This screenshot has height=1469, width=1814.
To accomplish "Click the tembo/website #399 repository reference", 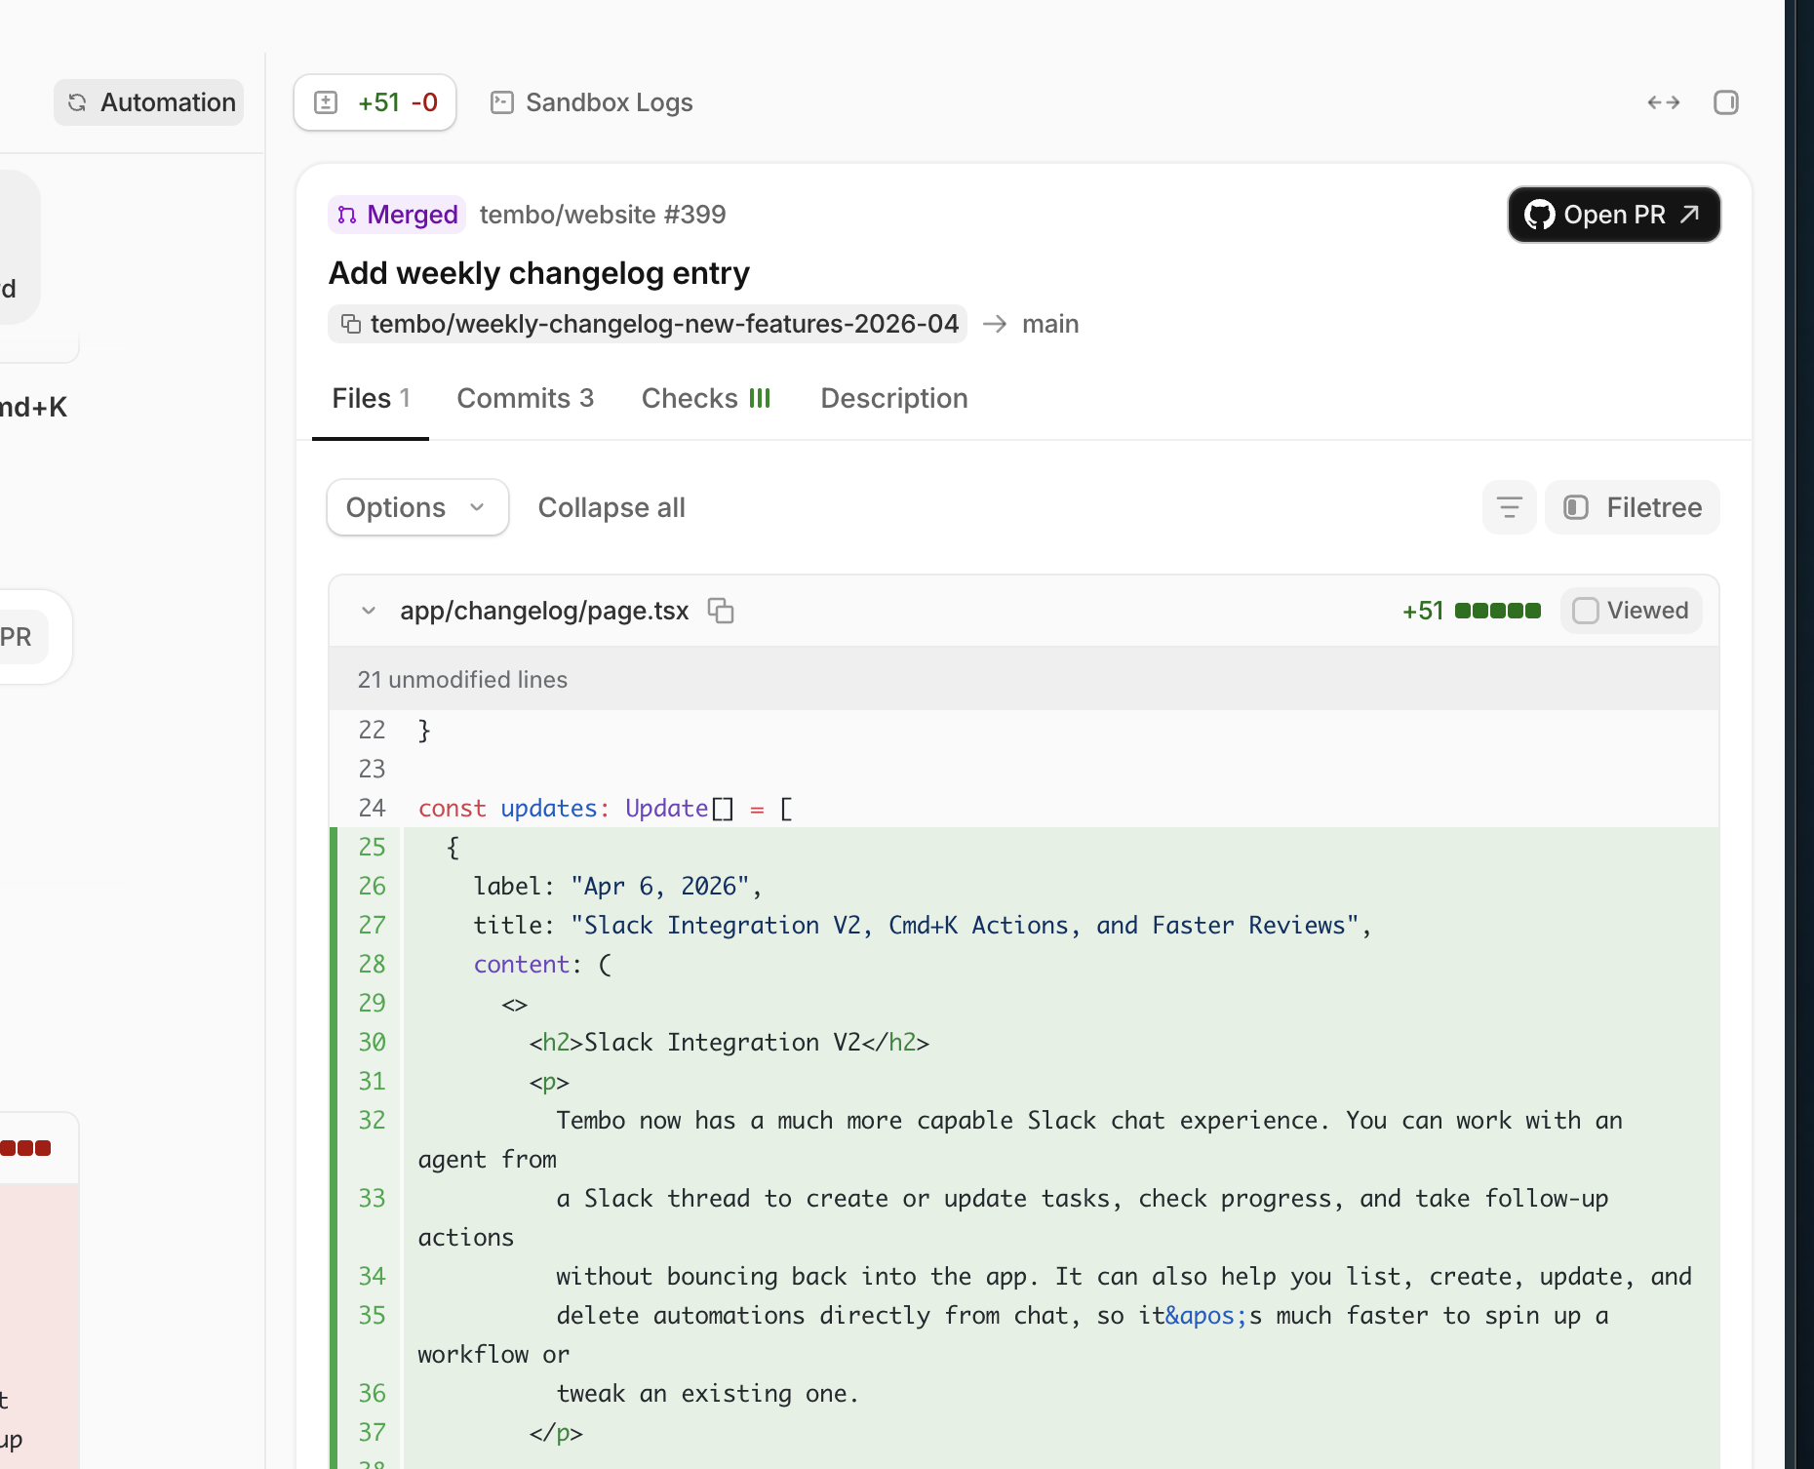I will [603, 215].
